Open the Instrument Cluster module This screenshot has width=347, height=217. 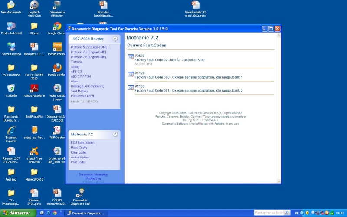point(82,96)
